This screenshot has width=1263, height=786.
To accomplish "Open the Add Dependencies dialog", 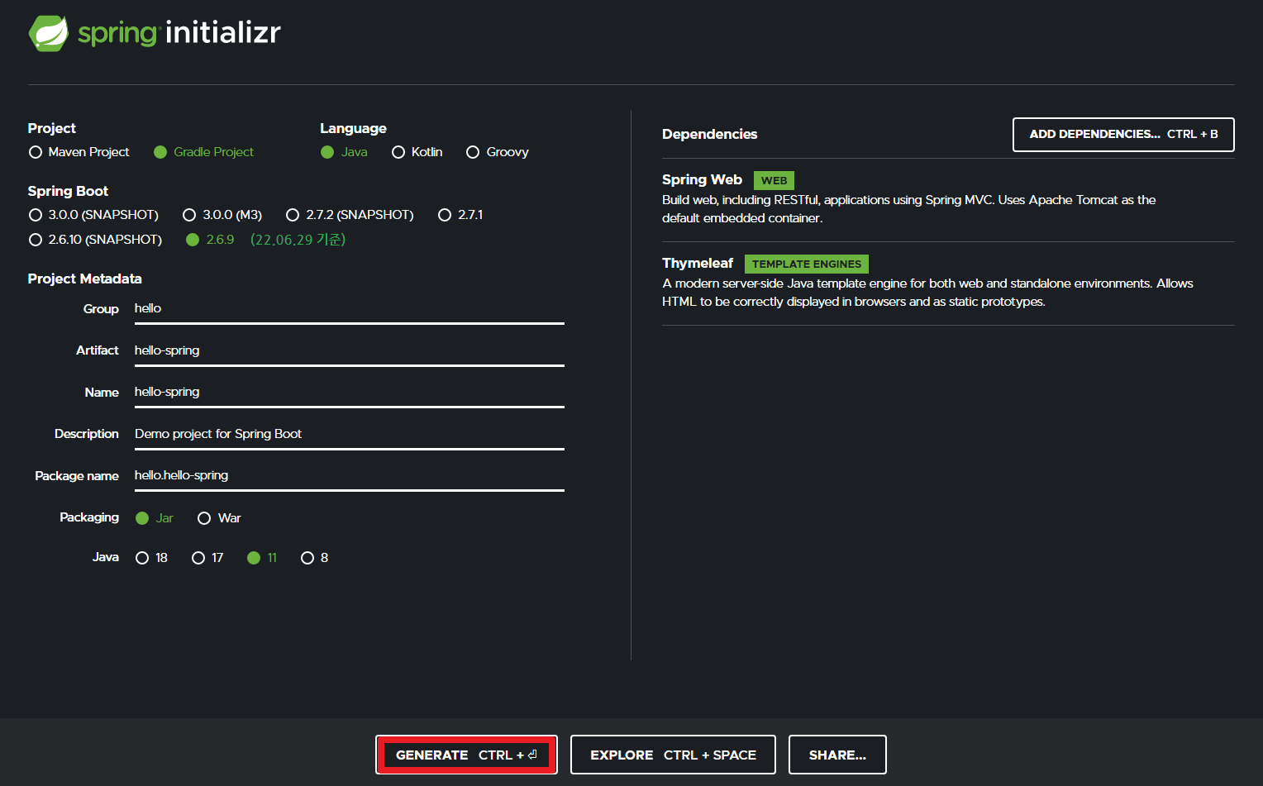I will 1123,135.
